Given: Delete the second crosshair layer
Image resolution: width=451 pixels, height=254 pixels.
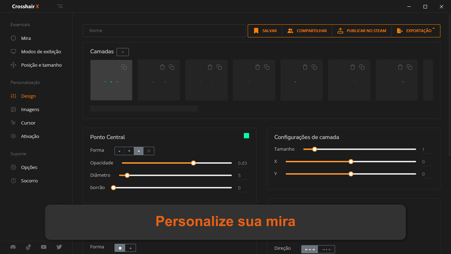Looking at the screenshot, I should click(162, 67).
